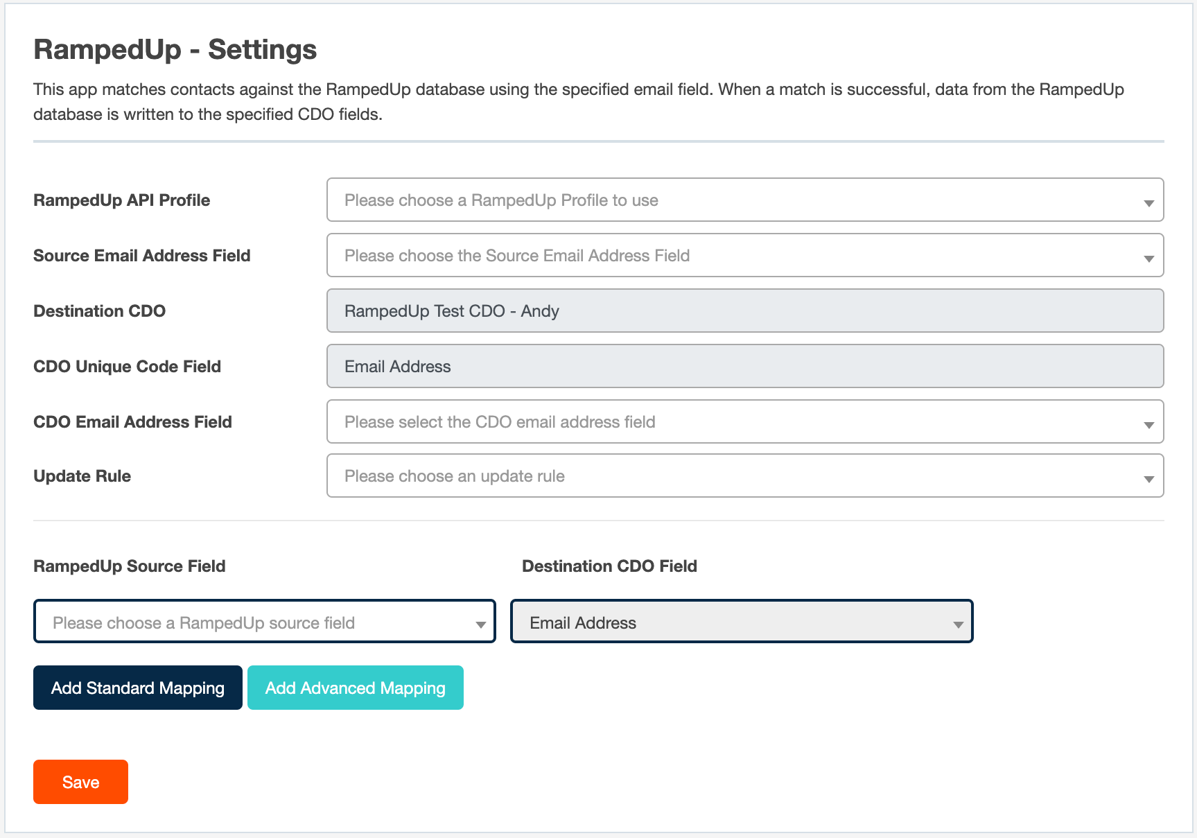Click the CDO Unique Code Field label
The image size is (1197, 838).
click(128, 367)
